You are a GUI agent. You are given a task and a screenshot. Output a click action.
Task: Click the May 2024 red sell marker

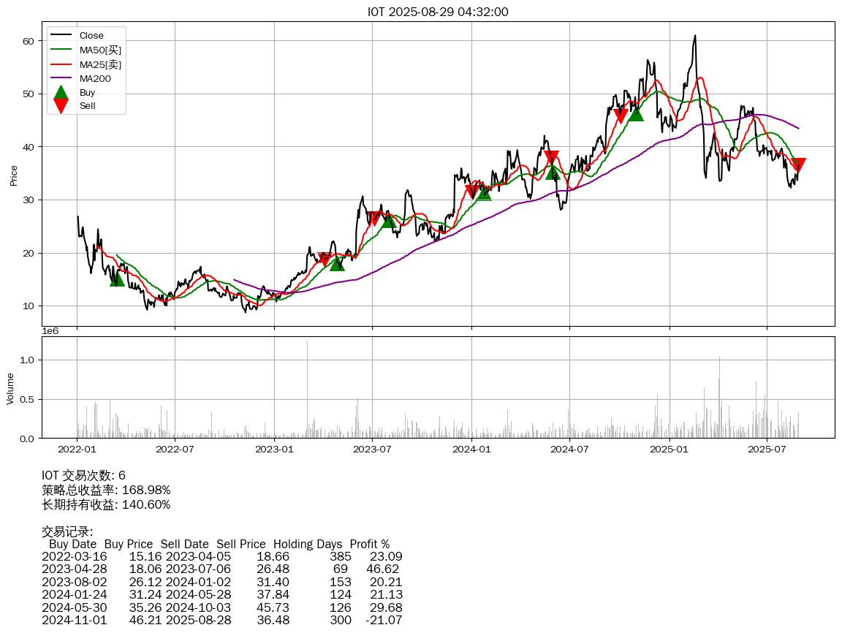(x=552, y=157)
